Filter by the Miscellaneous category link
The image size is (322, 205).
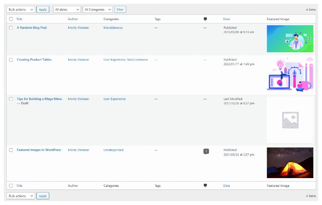pos(113,28)
